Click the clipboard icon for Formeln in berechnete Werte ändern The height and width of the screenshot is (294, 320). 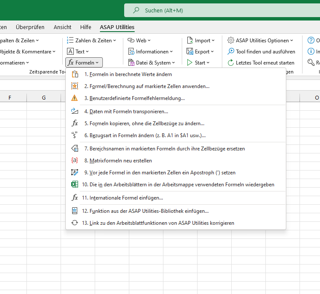[75, 74]
